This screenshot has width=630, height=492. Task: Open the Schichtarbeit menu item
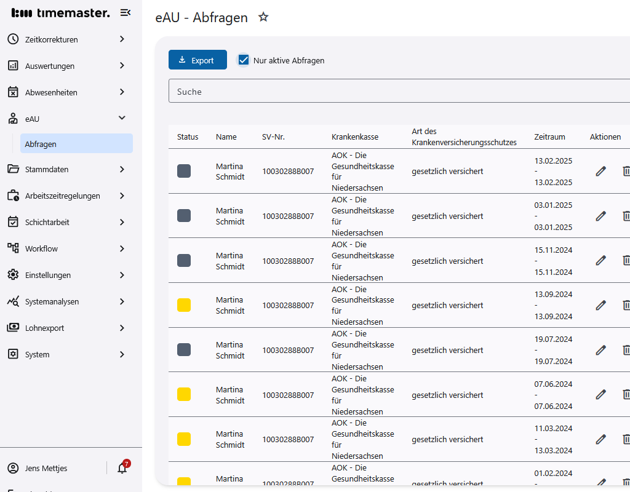click(47, 222)
